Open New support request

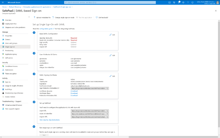(x=12, y=109)
